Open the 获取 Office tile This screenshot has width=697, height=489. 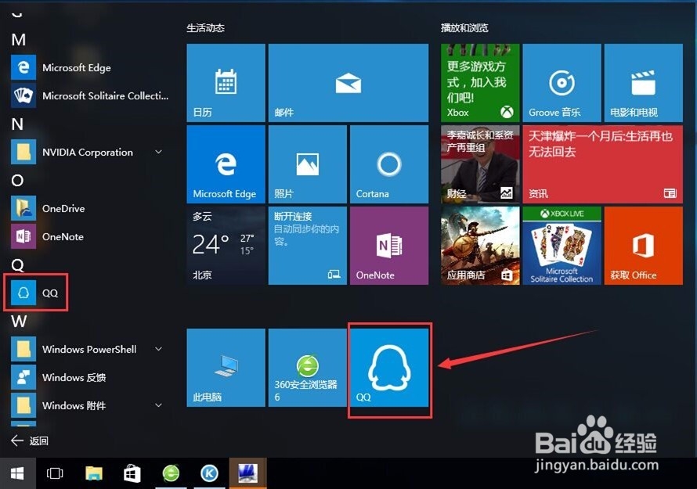point(644,246)
